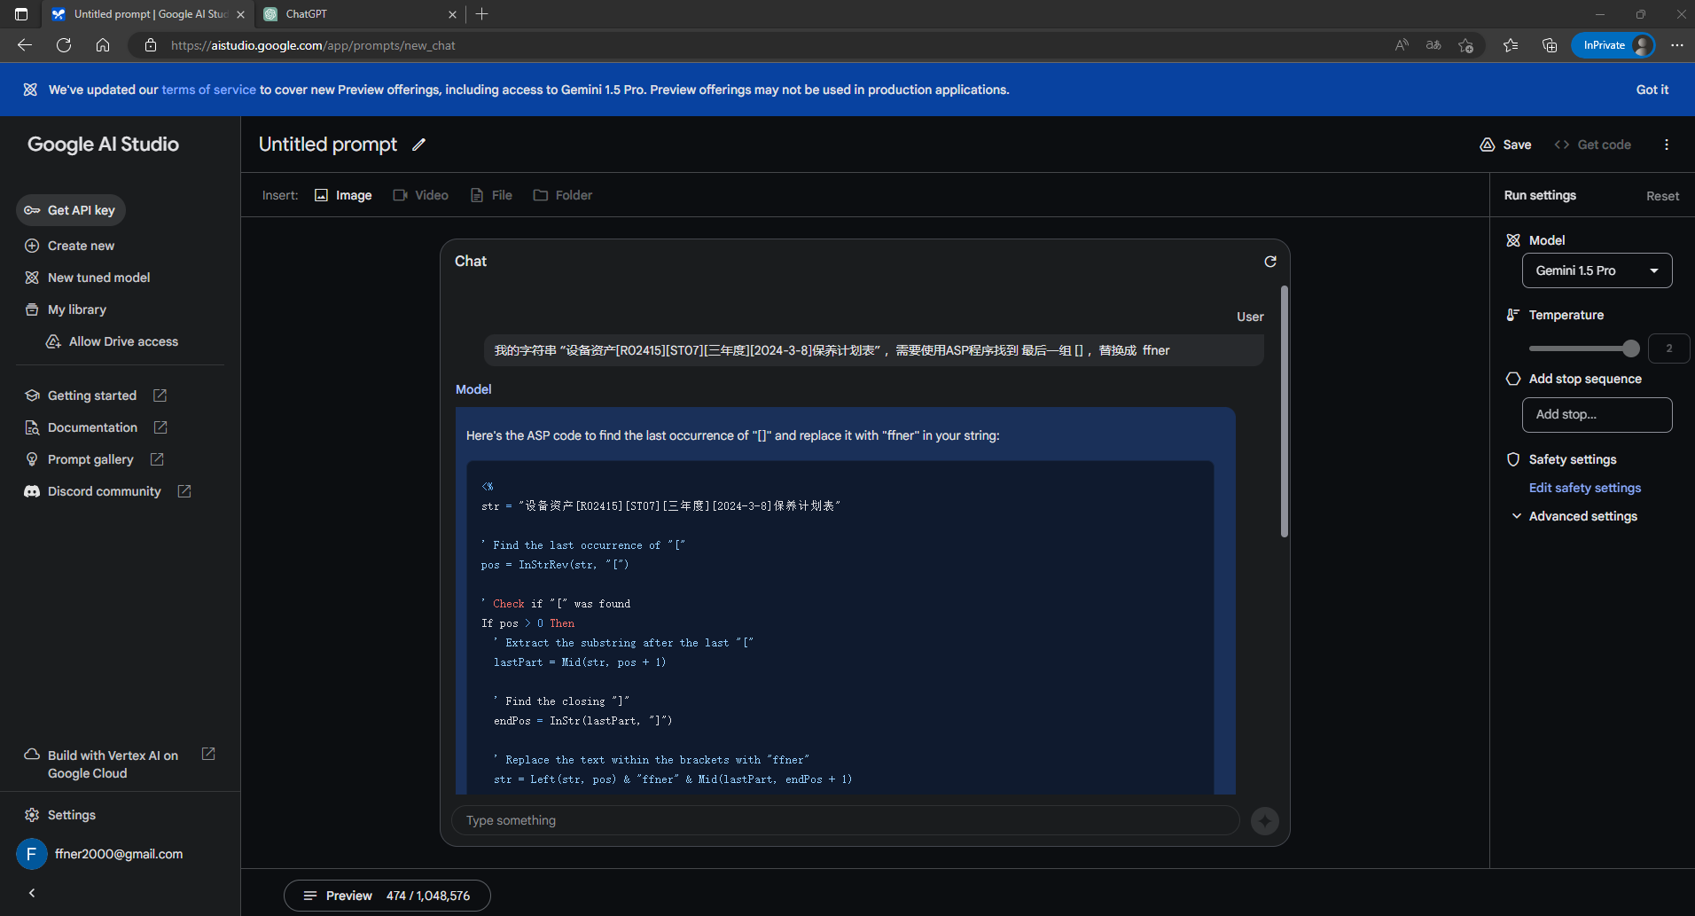This screenshot has width=1695, height=916.
Task: Click the send sparkle button next to input
Action: coord(1265,821)
